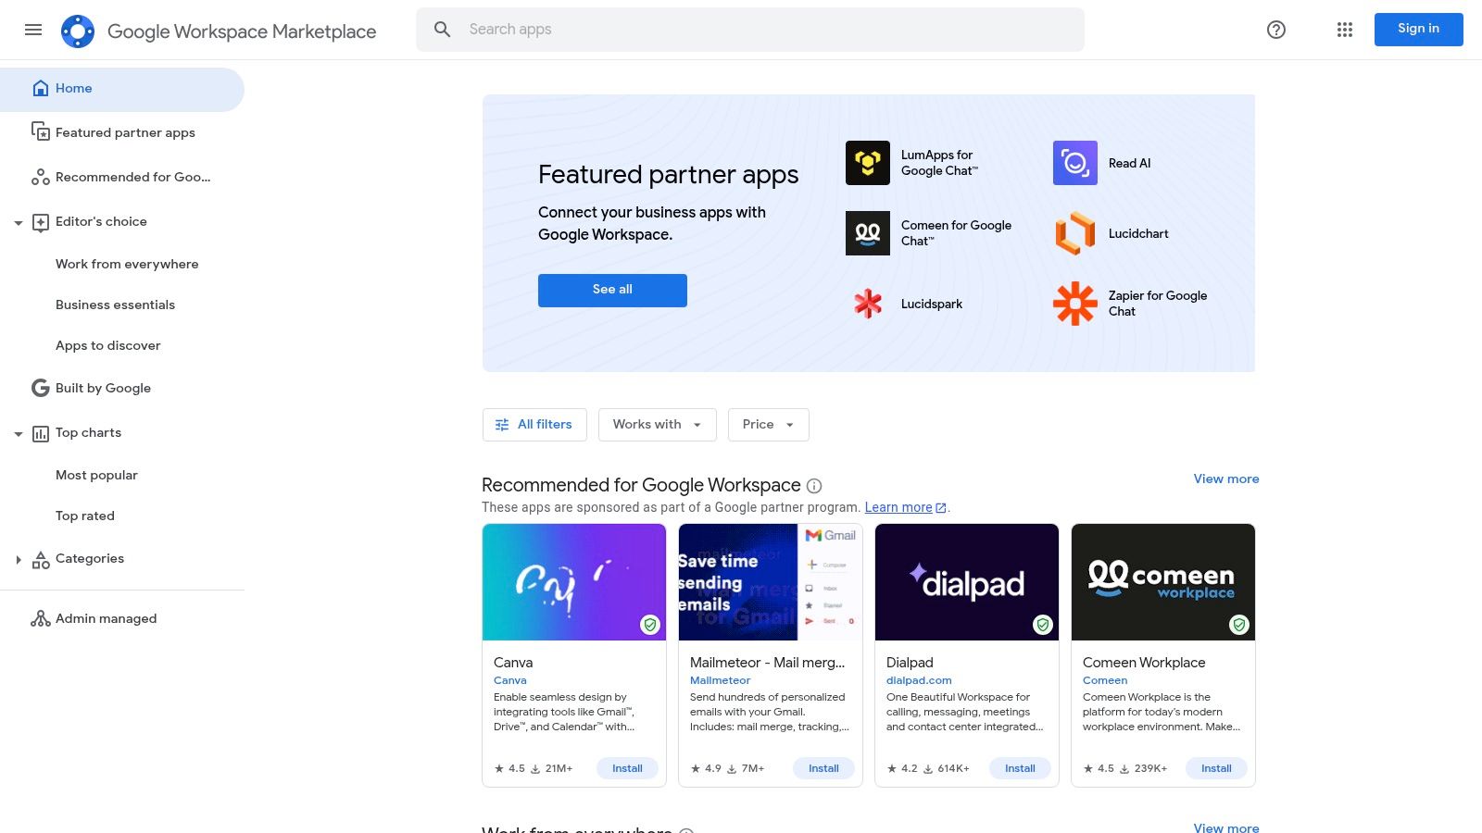Open the help icon
Image resolution: width=1482 pixels, height=833 pixels.
point(1275,30)
